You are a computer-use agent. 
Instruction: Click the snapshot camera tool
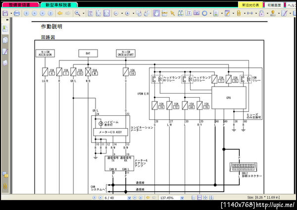point(197,13)
